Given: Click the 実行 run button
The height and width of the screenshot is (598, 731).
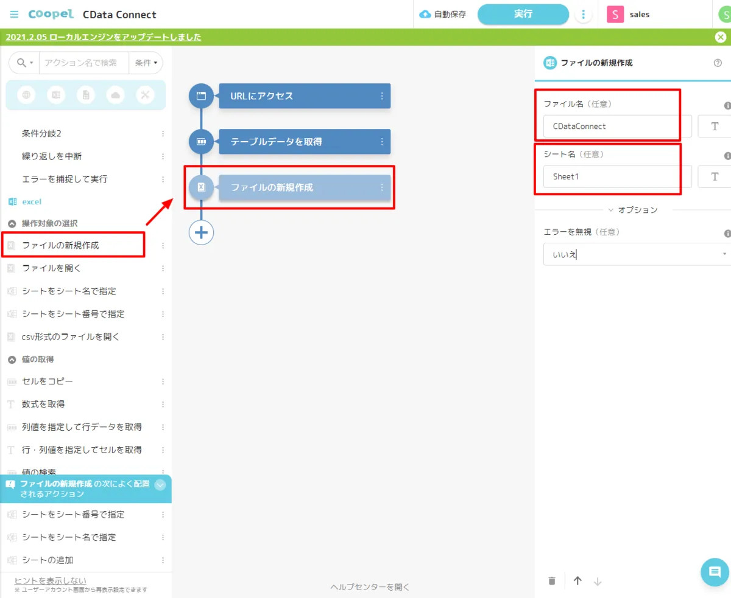Looking at the screenshot, I should [523, 14].
